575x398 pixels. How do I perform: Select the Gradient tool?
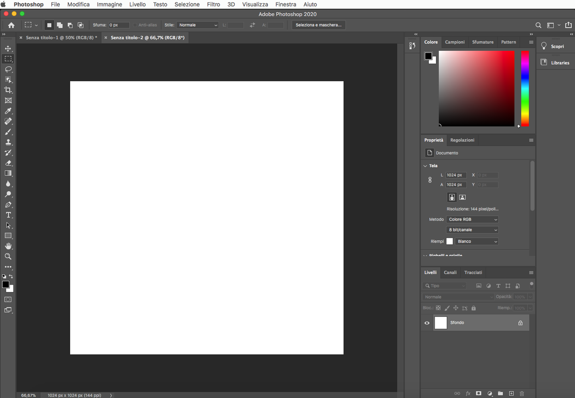point(8,173)
